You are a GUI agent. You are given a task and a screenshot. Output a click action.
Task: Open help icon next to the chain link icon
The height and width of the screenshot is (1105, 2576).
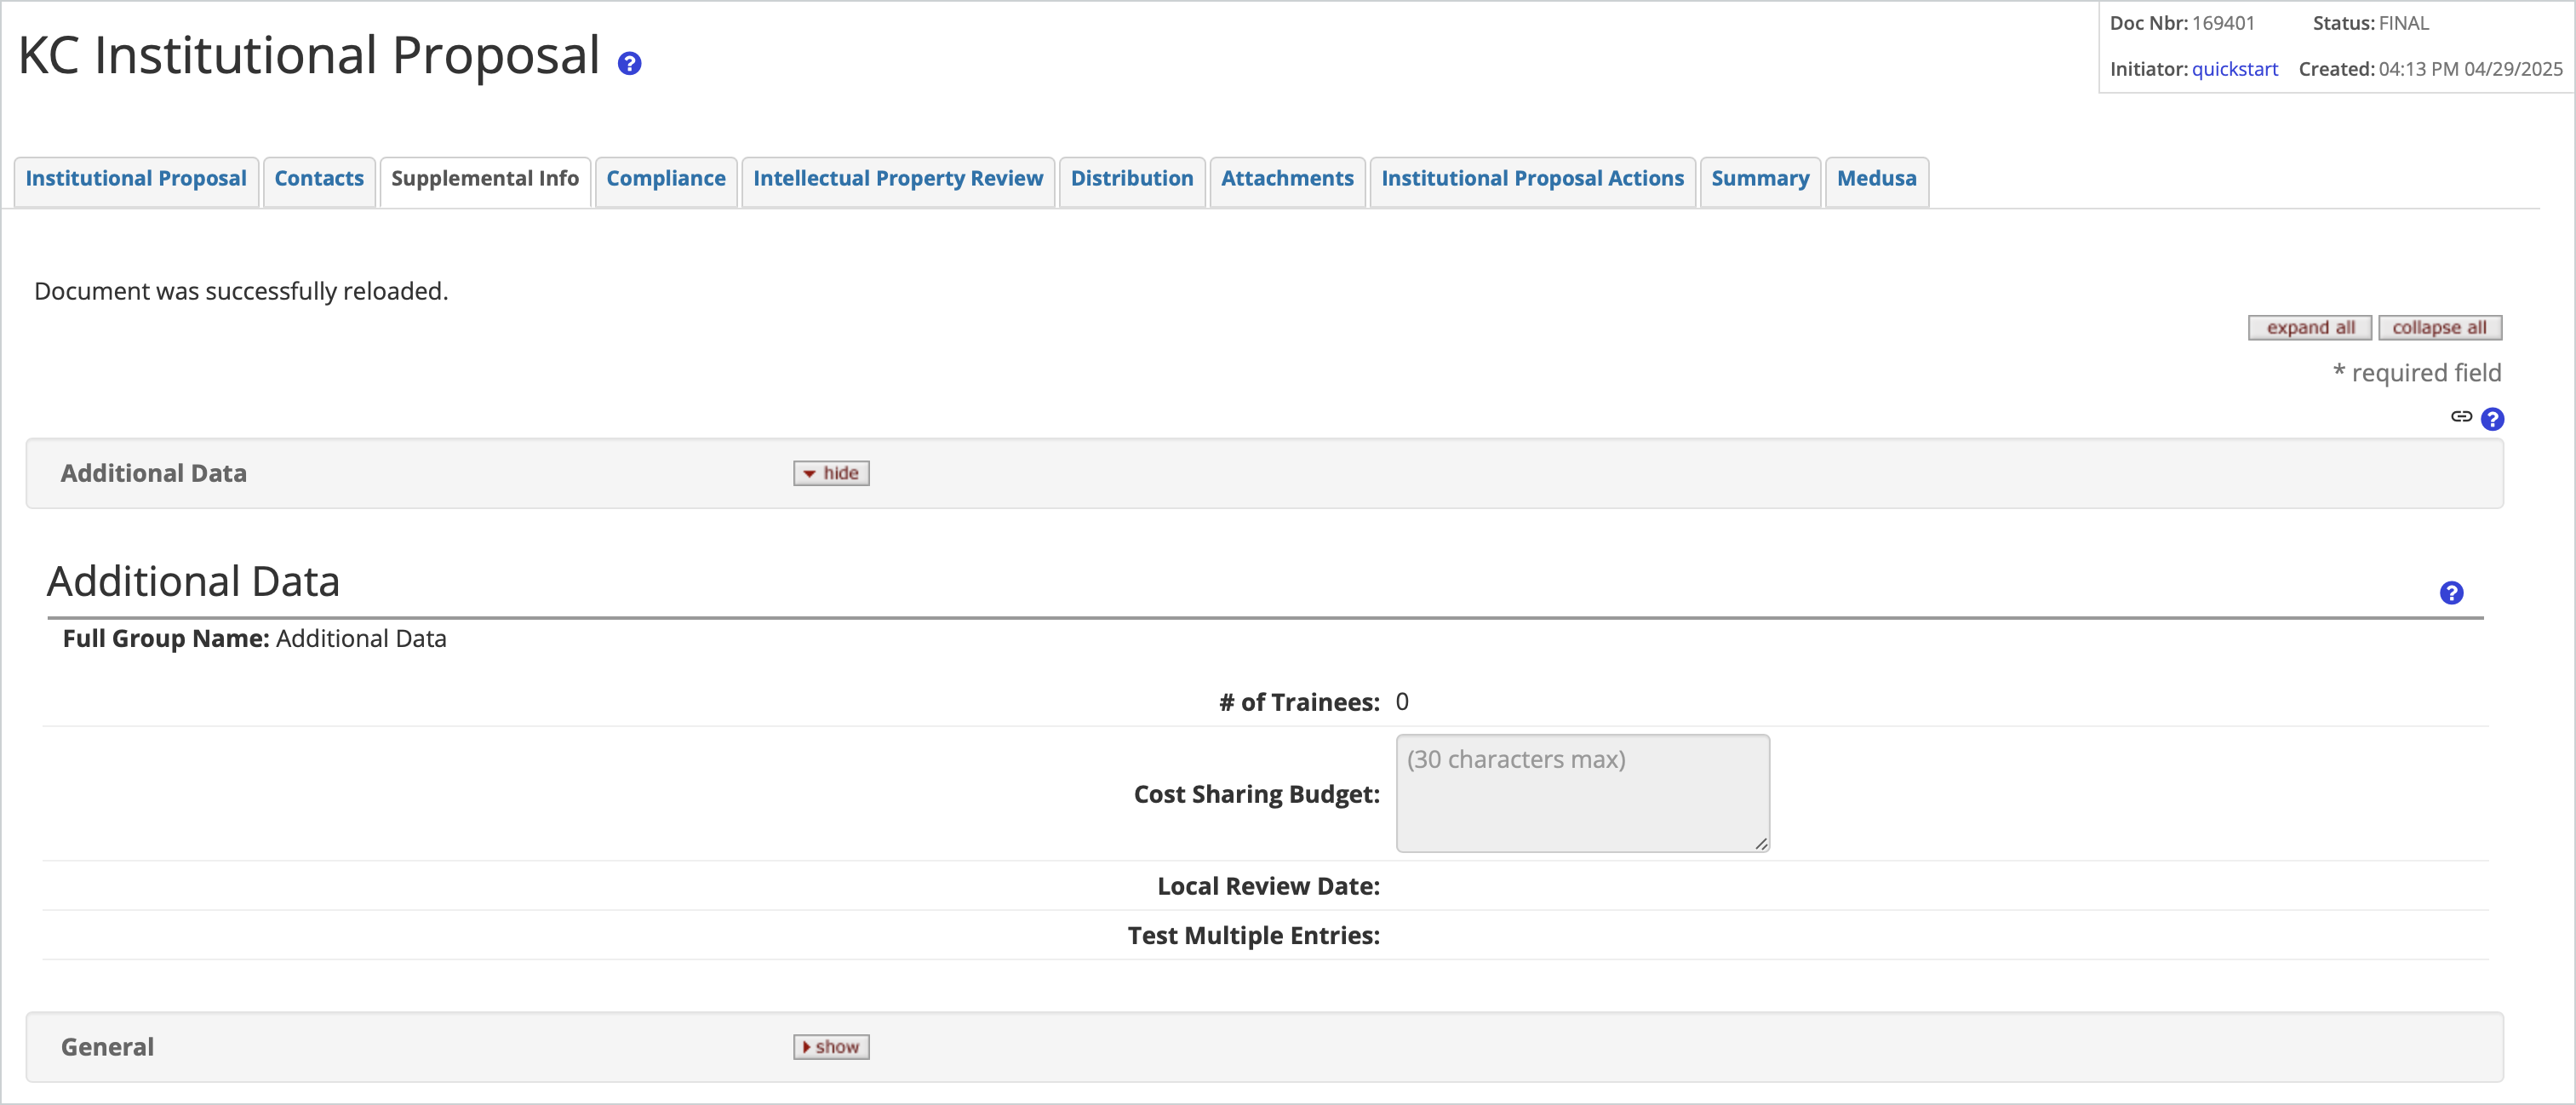pos(2492,419)
